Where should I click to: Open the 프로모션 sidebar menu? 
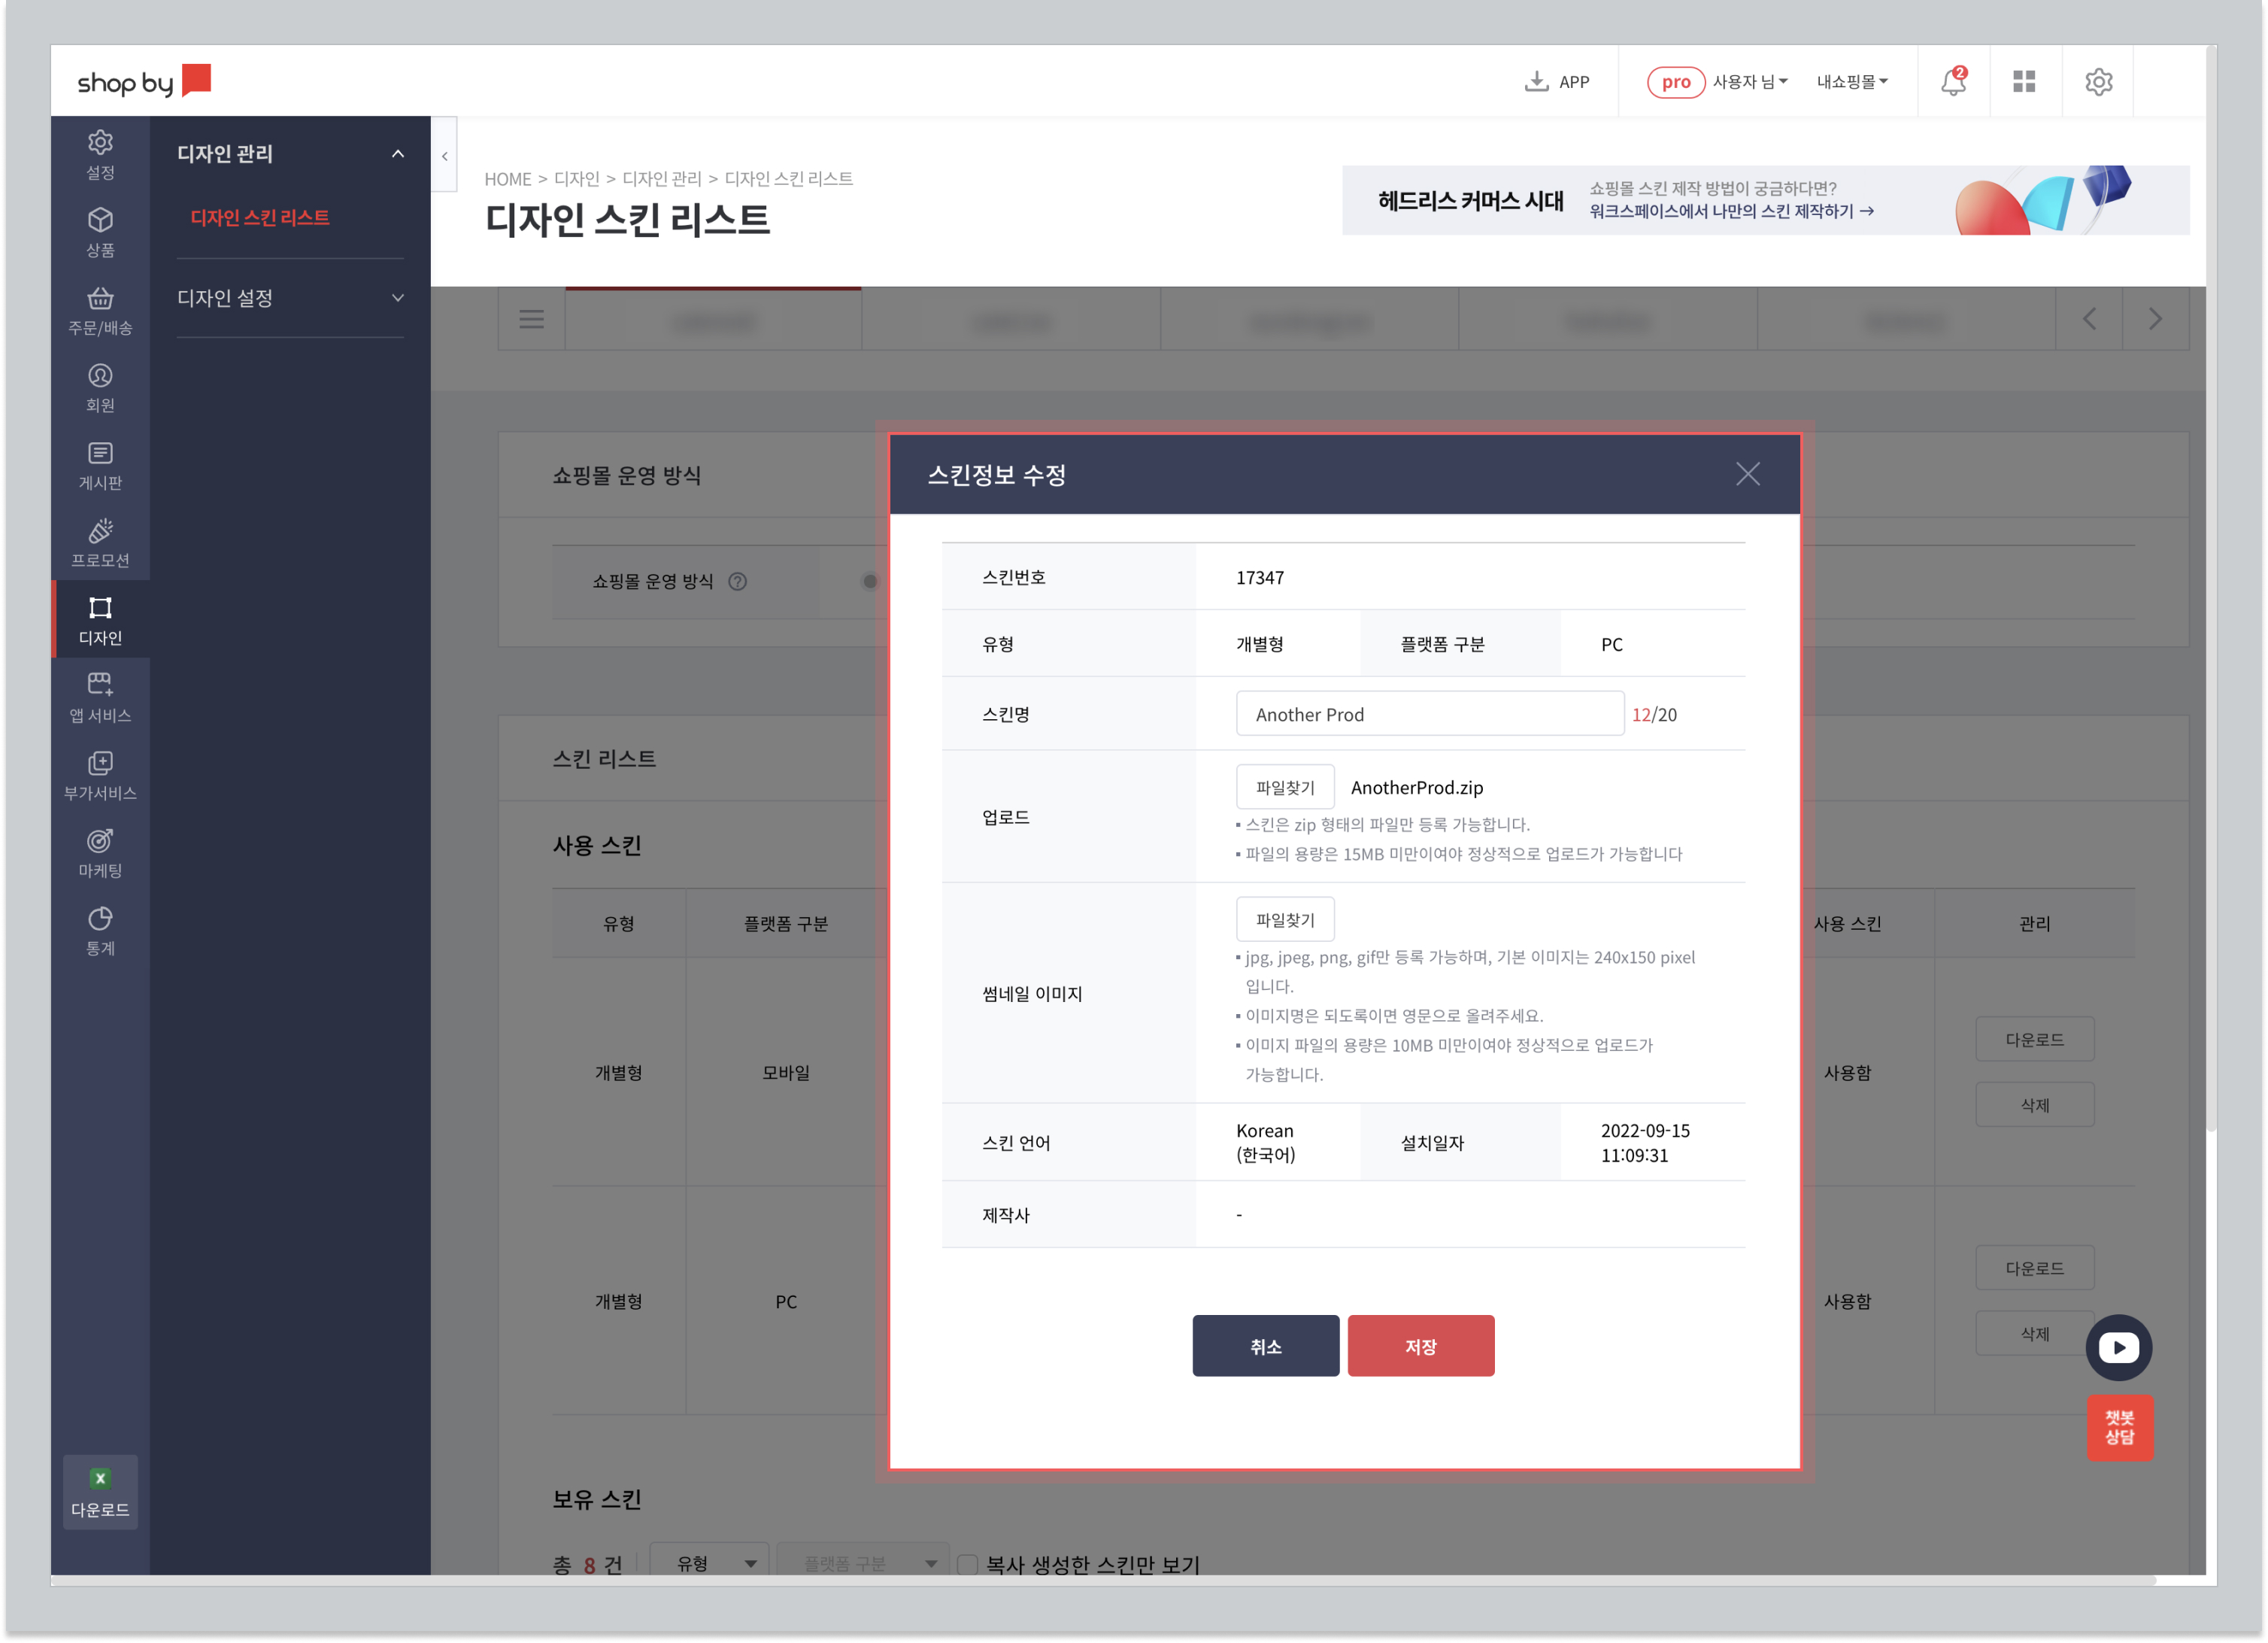pyautogui.click(x=100, y=542)
